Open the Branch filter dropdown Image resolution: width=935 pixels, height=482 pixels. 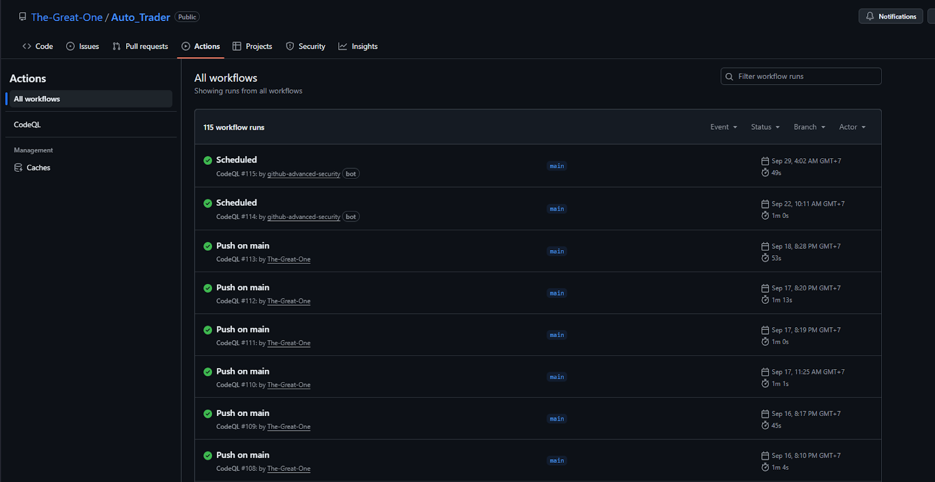pyautogui.click(x=809, y=127)
